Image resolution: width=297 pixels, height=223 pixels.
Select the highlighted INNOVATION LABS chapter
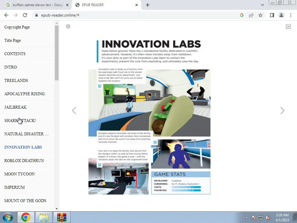[x=23, y=147]
